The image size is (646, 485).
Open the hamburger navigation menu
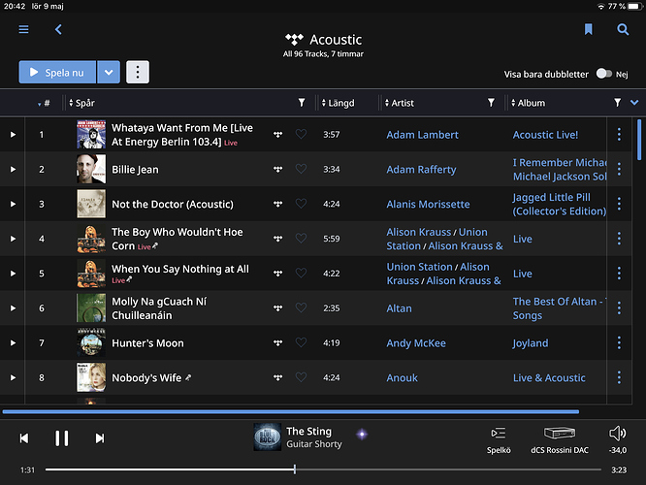click(23, 29)
